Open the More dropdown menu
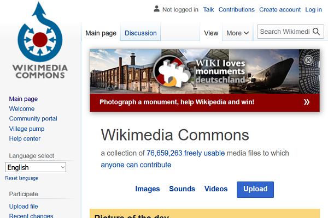Screen dimensions: 328x218 238,33
